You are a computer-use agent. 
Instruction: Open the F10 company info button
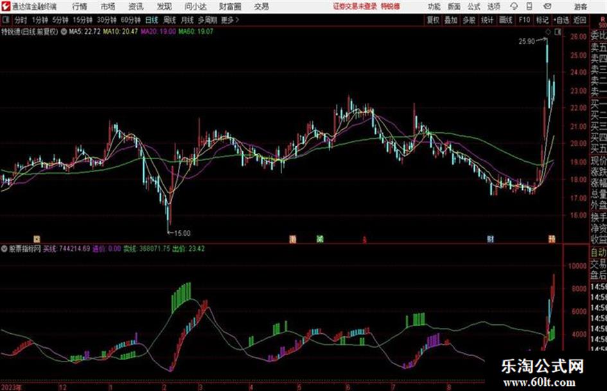pos(524,20)
